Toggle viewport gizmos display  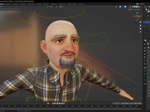point(120,7)
